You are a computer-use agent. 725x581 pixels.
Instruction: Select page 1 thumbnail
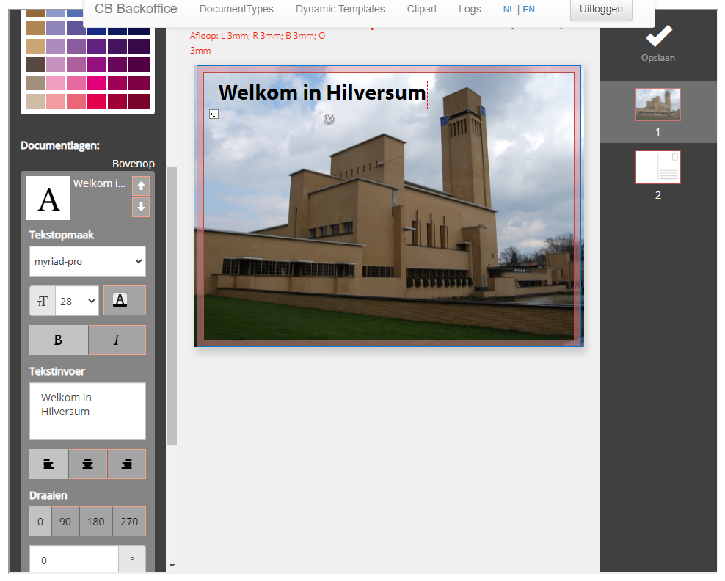[x=658, y=104]
